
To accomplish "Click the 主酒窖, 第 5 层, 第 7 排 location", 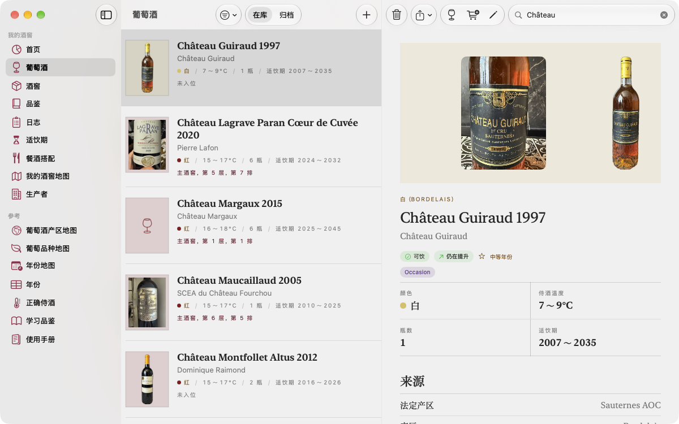I will tap(215, 173).
